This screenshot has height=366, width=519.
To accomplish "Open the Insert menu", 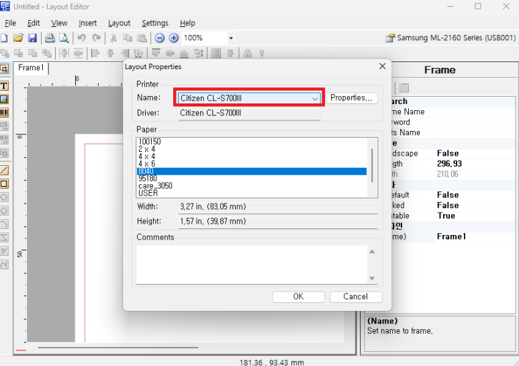I will coord(88,23).
